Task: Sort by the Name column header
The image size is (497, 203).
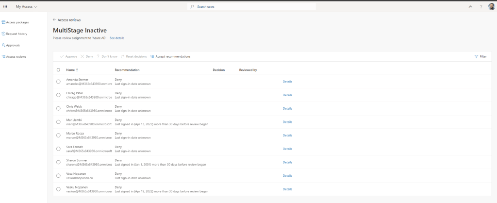Action: [x=71, y=70]
